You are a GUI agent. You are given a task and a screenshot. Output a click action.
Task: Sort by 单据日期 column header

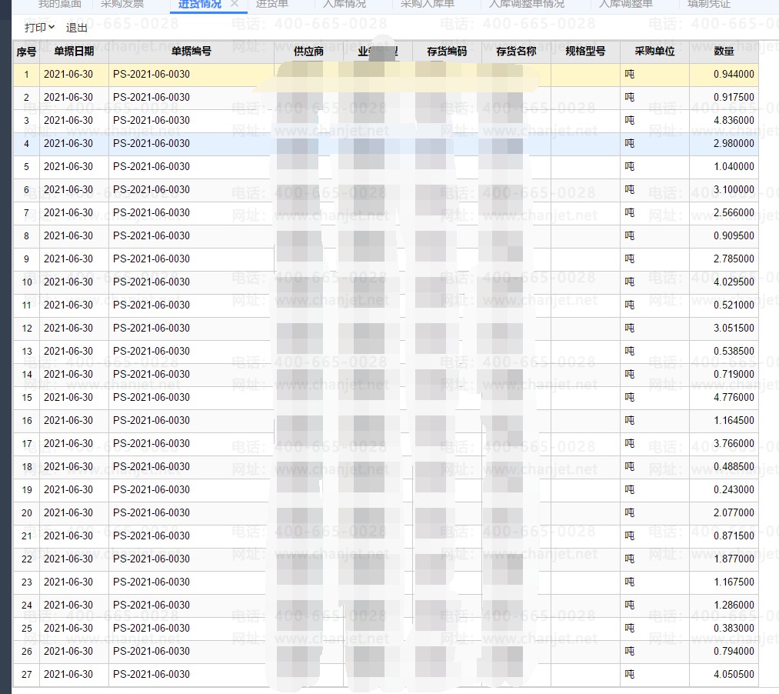(74, 52)
